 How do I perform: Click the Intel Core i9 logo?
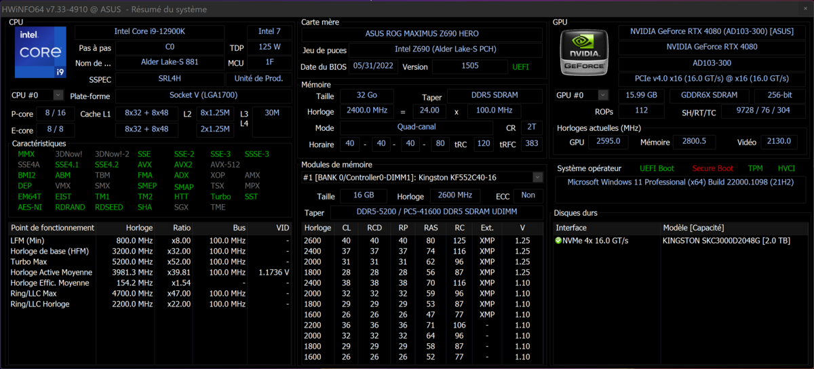click(40, 52)
